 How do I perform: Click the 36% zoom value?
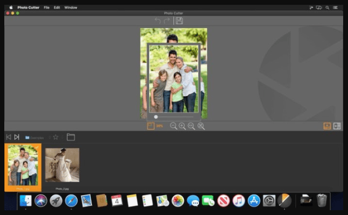pos(159,126)
